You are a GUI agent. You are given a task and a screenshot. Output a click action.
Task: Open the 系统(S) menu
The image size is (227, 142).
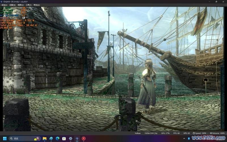4,5
